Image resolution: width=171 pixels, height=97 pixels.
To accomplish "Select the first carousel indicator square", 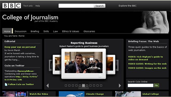I will (x=66, y=86).
